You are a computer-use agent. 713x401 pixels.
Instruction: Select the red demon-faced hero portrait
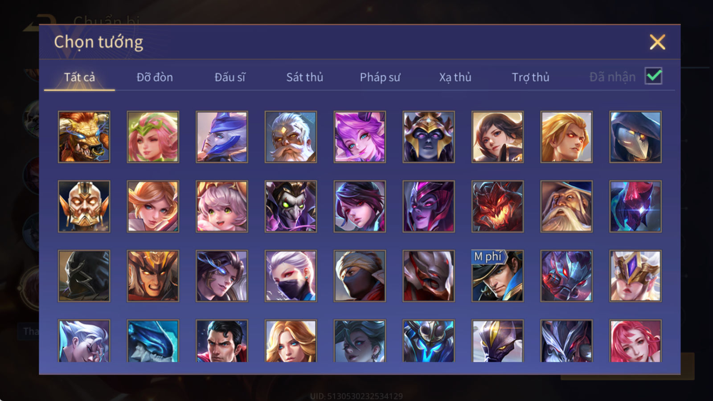[x=497, y=206]
